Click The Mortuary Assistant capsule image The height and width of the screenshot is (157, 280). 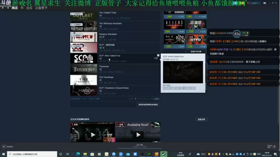pos(84,27)
